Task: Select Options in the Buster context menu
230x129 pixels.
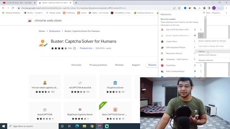Action: (x=212, y=51)
